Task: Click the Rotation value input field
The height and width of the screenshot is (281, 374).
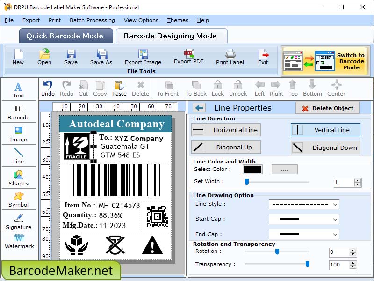Action: [339, 252]
